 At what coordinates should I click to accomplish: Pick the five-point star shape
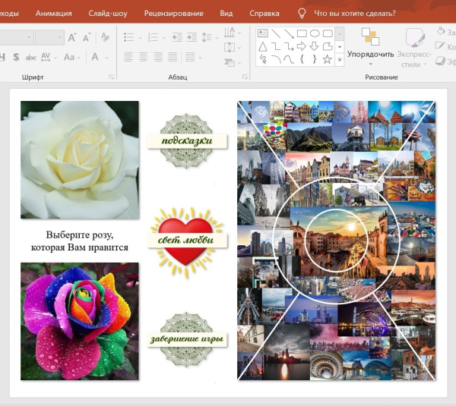click(x=328, y=58)
